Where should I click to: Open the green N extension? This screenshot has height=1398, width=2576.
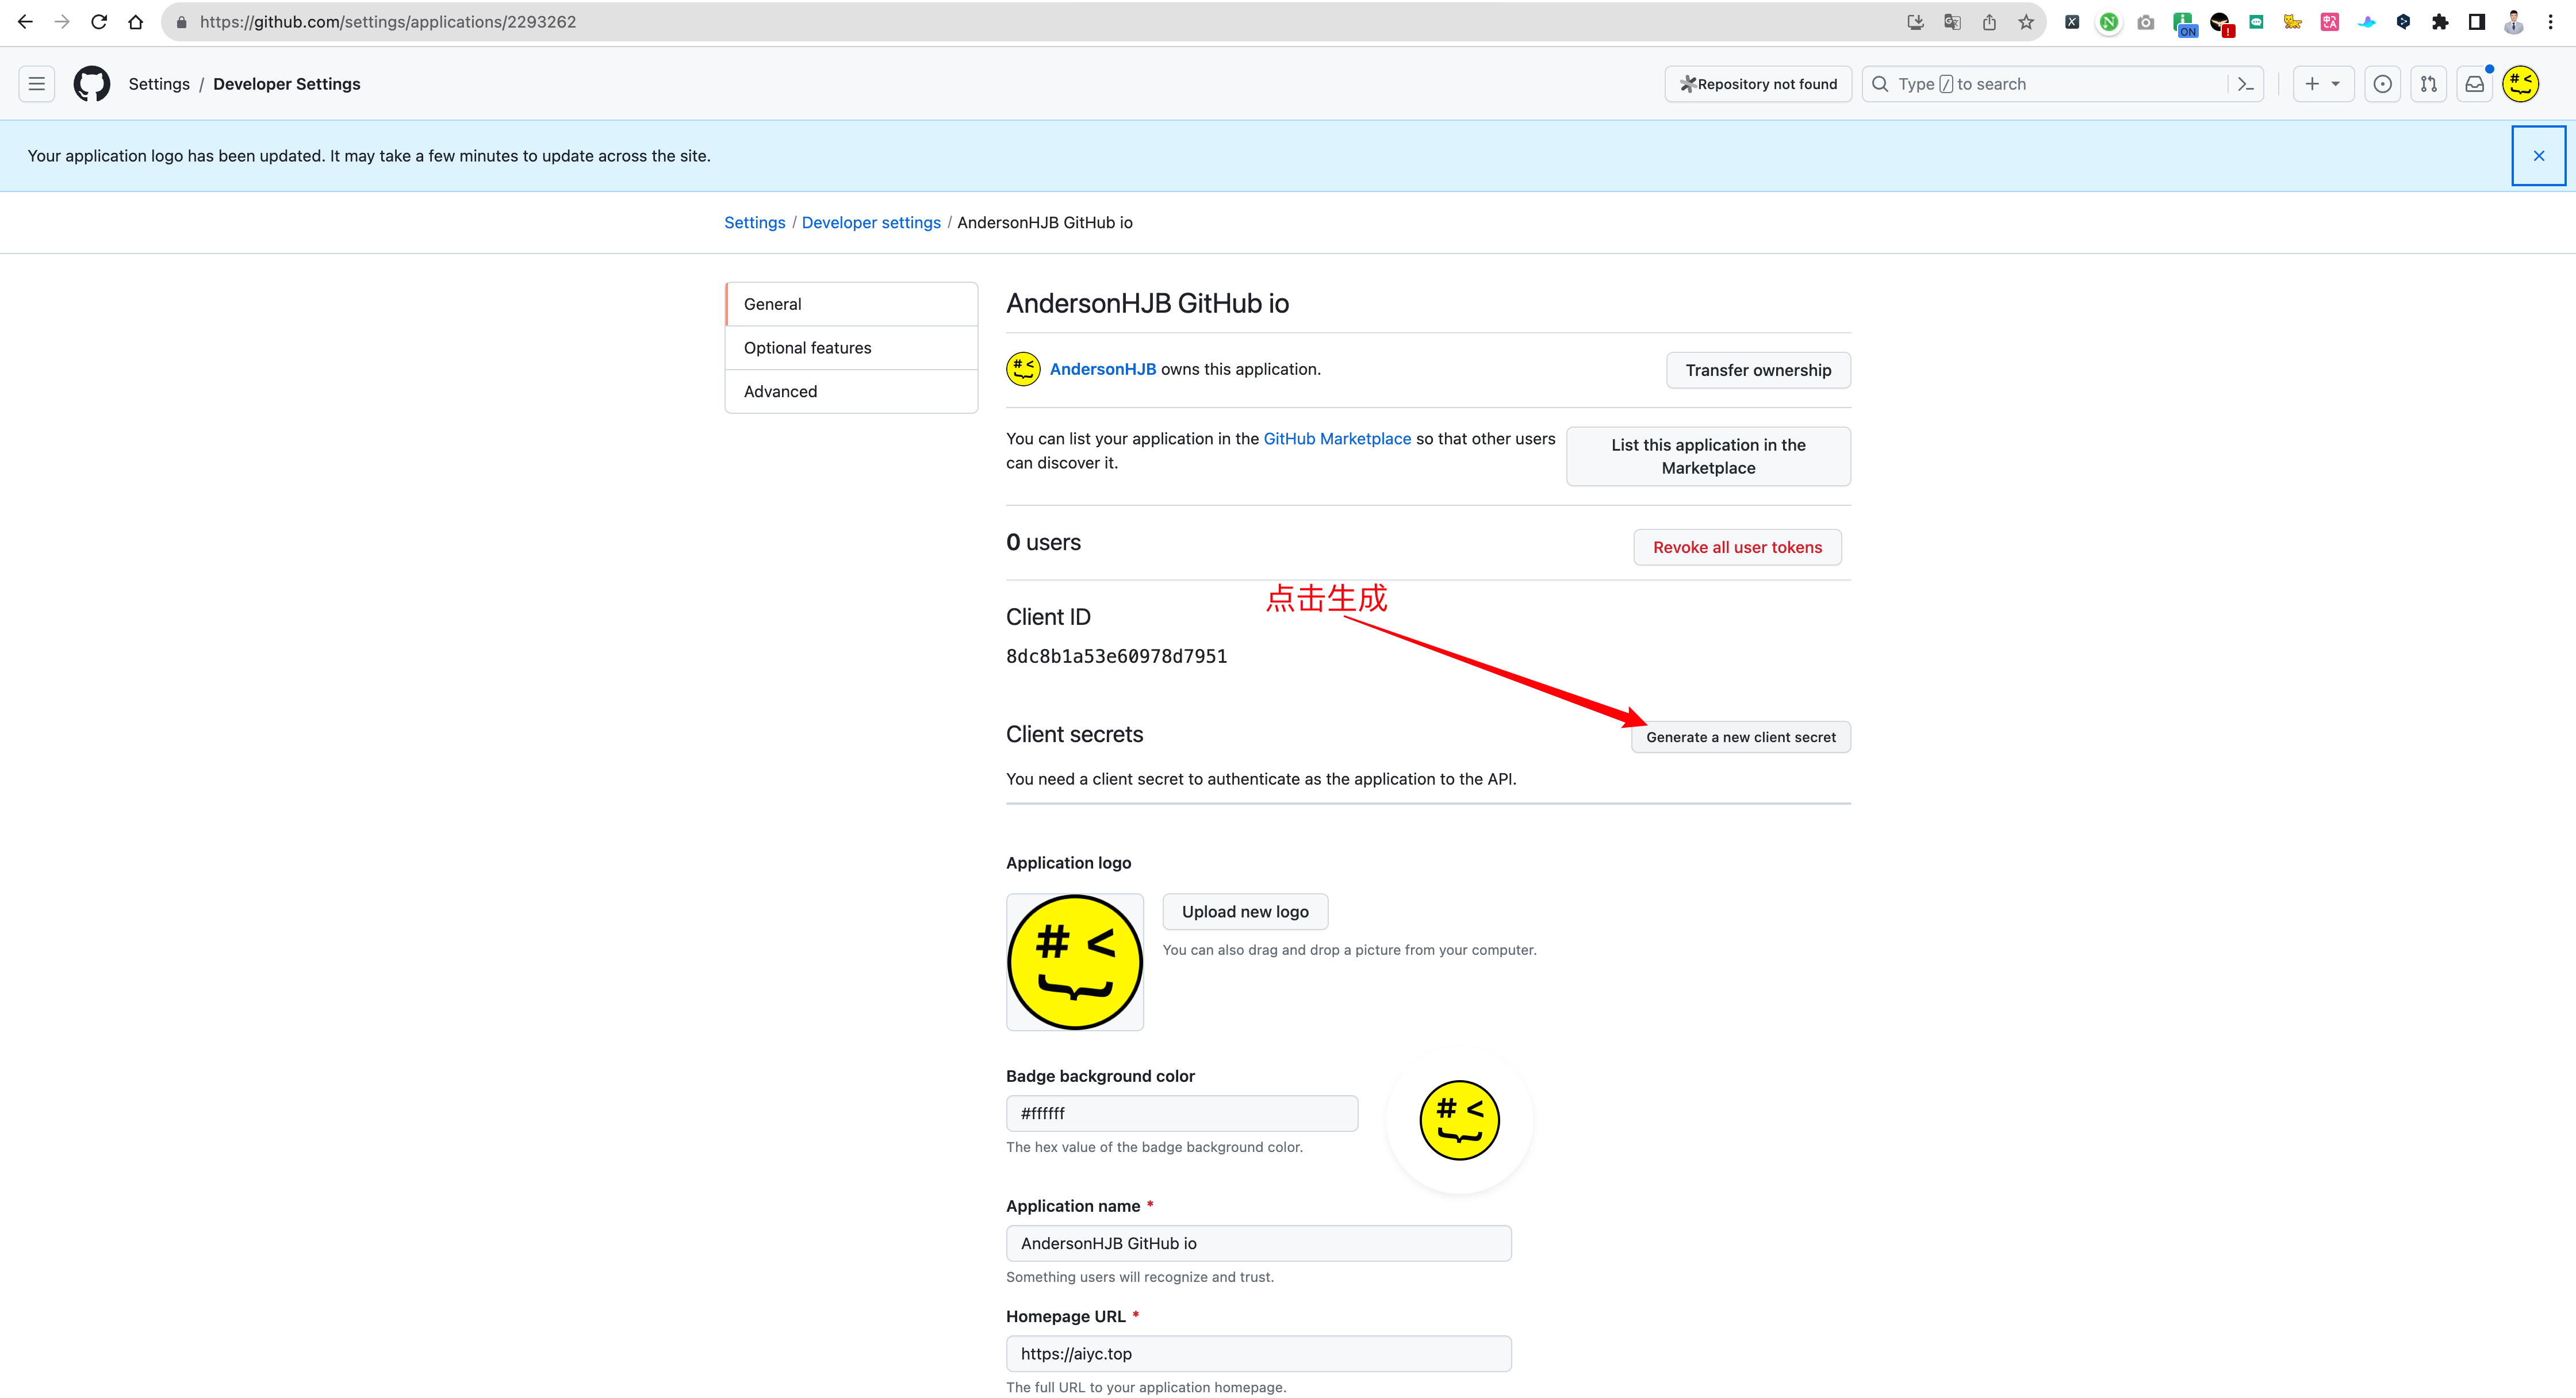pyautogui.click(x=2109, y=22)
